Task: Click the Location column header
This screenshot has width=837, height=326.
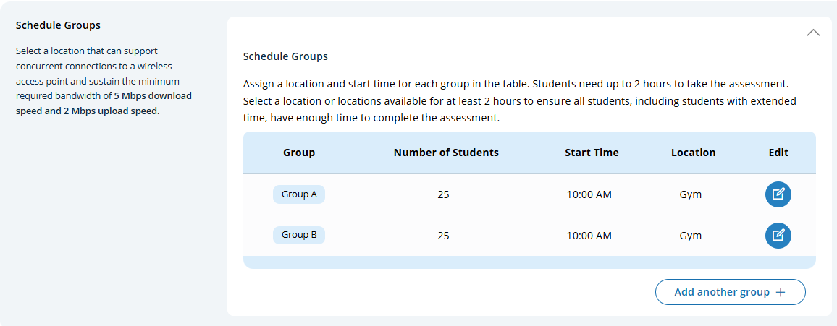Action: tap(693, 153)
